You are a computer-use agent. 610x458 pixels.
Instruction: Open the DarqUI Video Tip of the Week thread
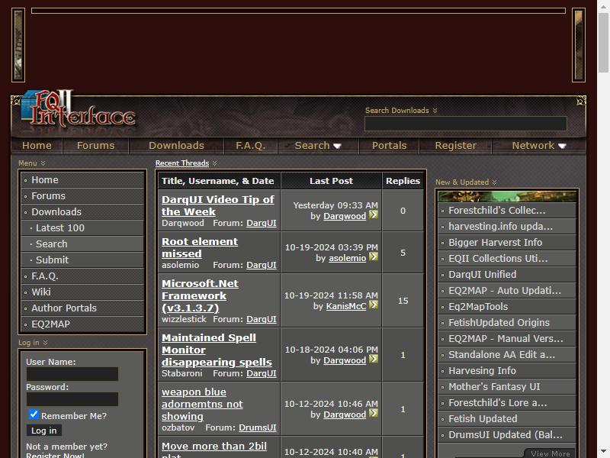[x=218, y=205]
